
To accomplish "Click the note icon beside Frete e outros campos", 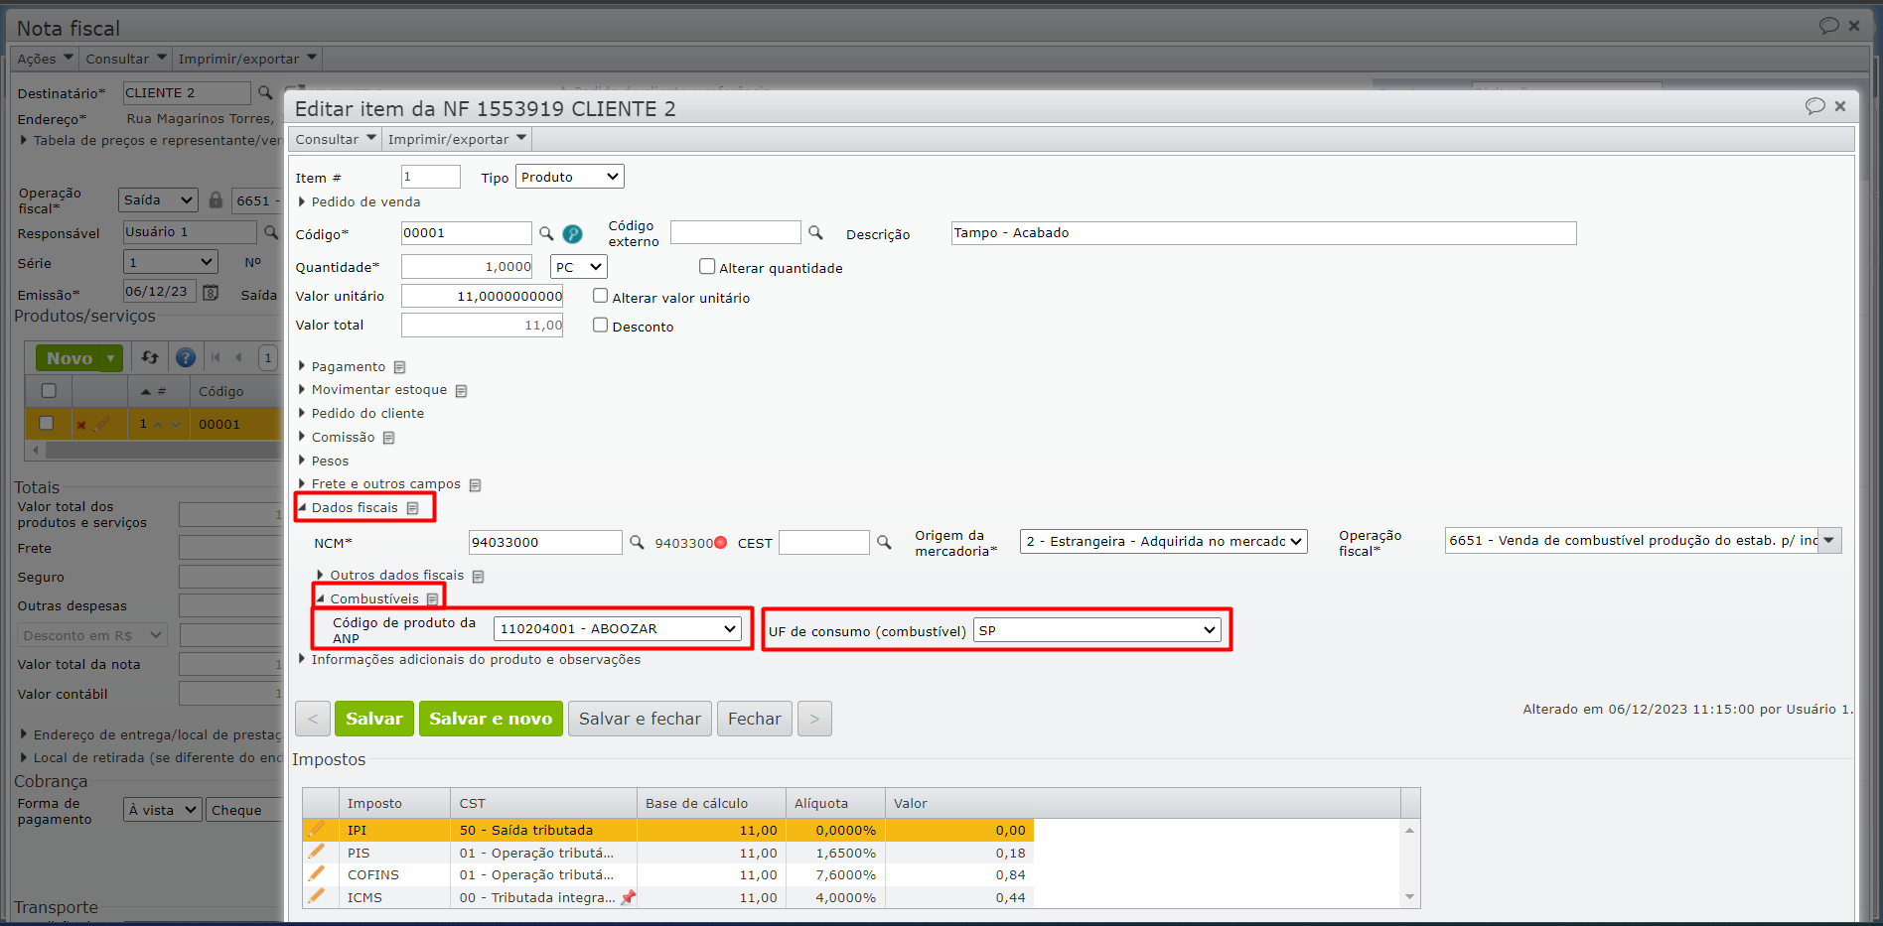I will [475, 485].
